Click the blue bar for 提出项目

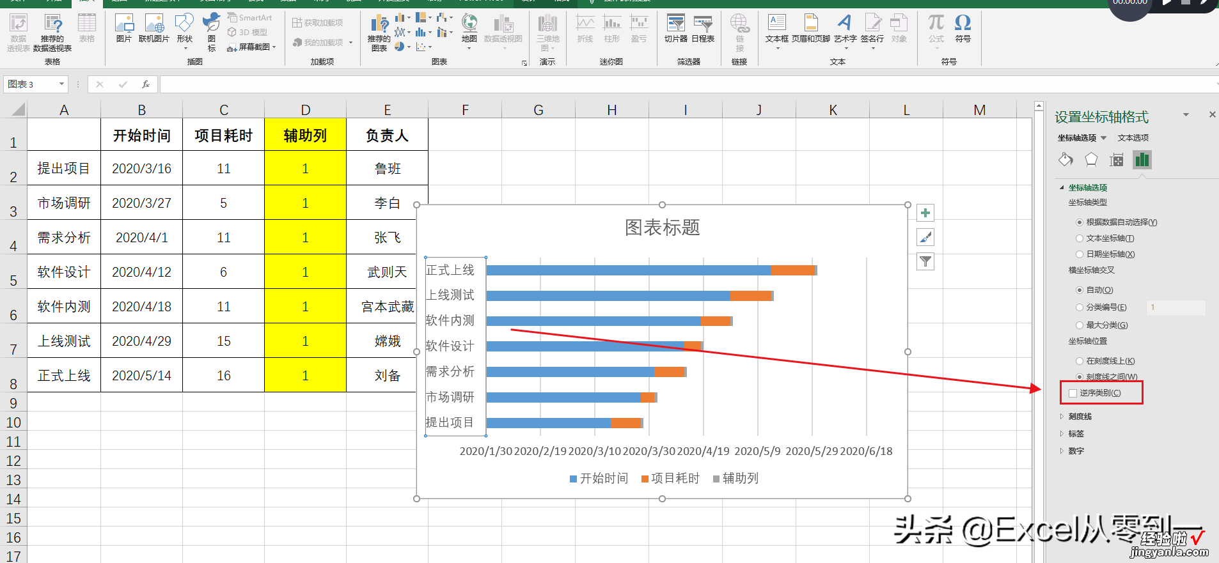click(549, 423)
